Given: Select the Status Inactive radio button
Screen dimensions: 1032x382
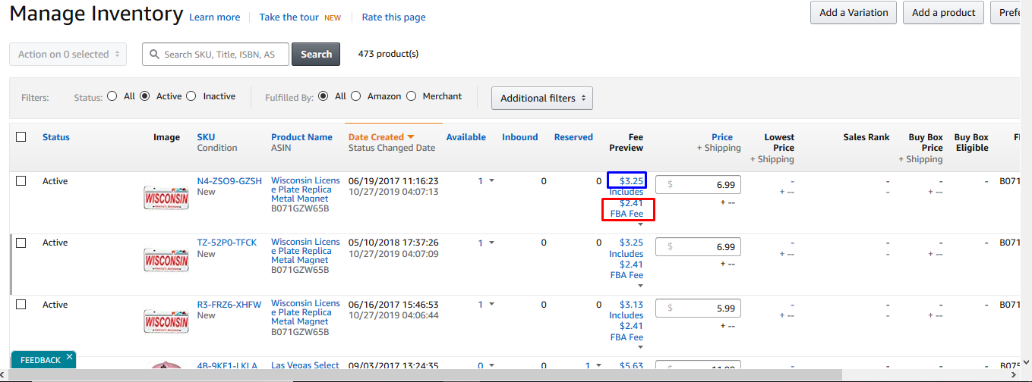Looking at the screenshot, I should (191, 96).
